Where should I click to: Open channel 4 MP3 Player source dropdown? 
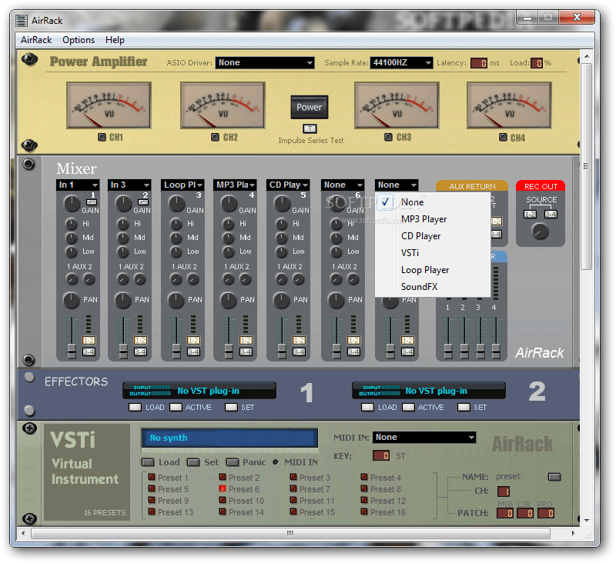[x=235, y=185]
